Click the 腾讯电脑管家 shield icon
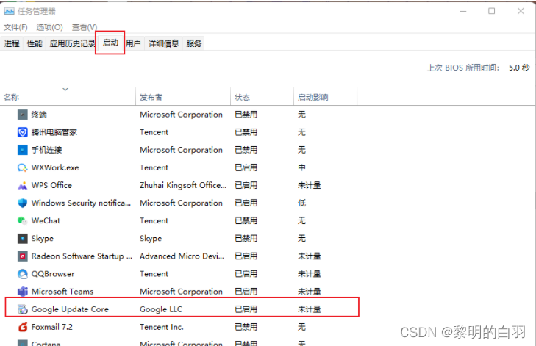Viewport: 536px width, 346px height. (x=22, y=132)
